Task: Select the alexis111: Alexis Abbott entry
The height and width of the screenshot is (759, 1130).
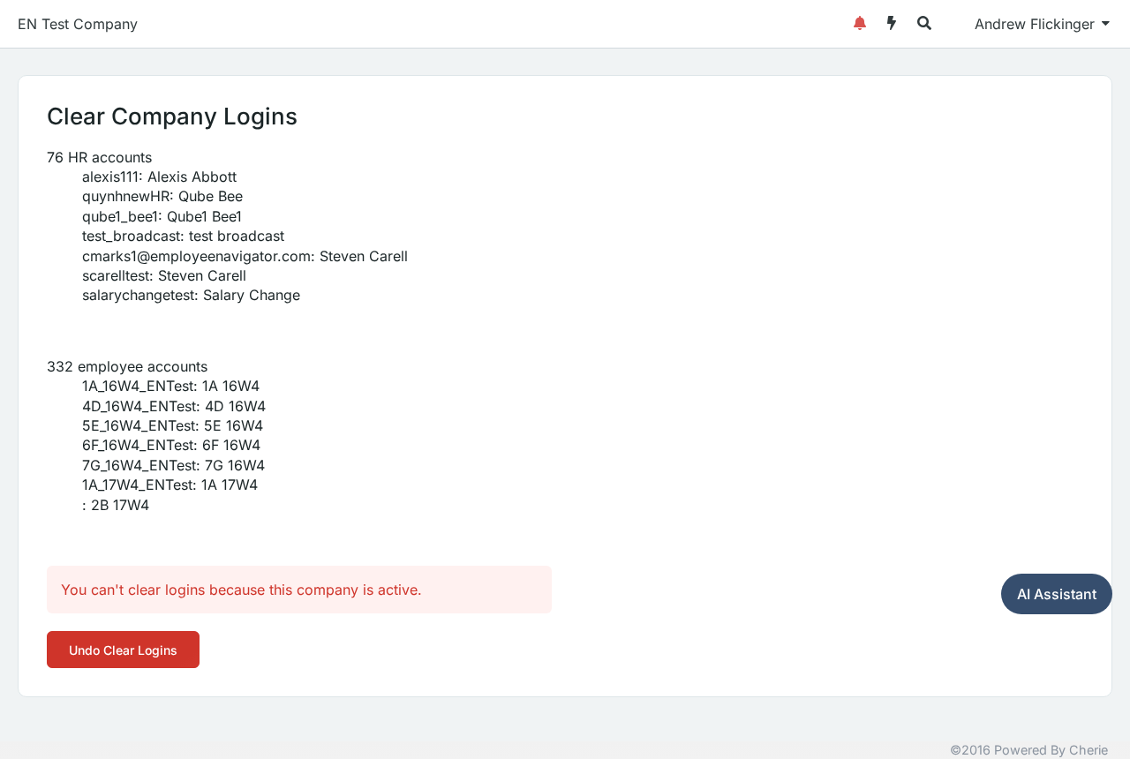Action: (x=159, y=177)
